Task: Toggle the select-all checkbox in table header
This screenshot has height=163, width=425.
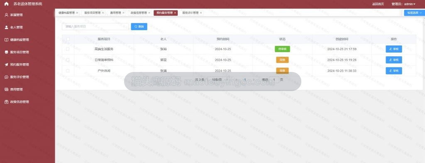Action: point(68,39)
